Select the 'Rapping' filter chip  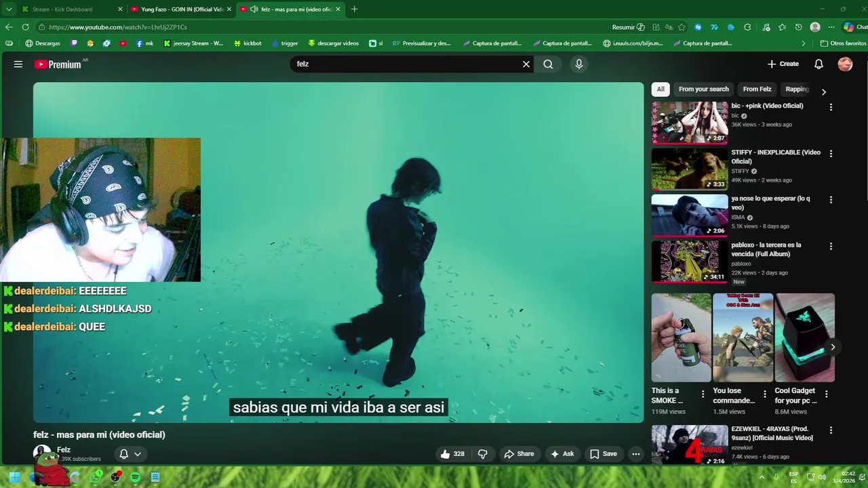(x=797, y=89)
